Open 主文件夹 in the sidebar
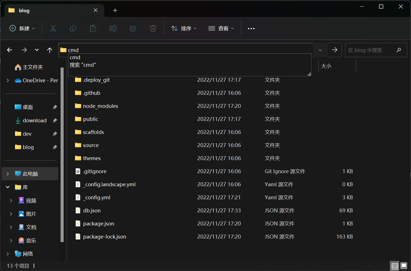 pyautogui.click(x=33, y=67)
